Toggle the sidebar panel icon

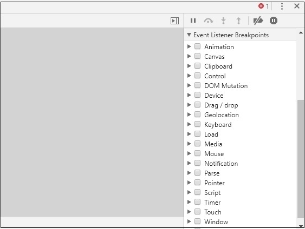[x=174, y=21]
